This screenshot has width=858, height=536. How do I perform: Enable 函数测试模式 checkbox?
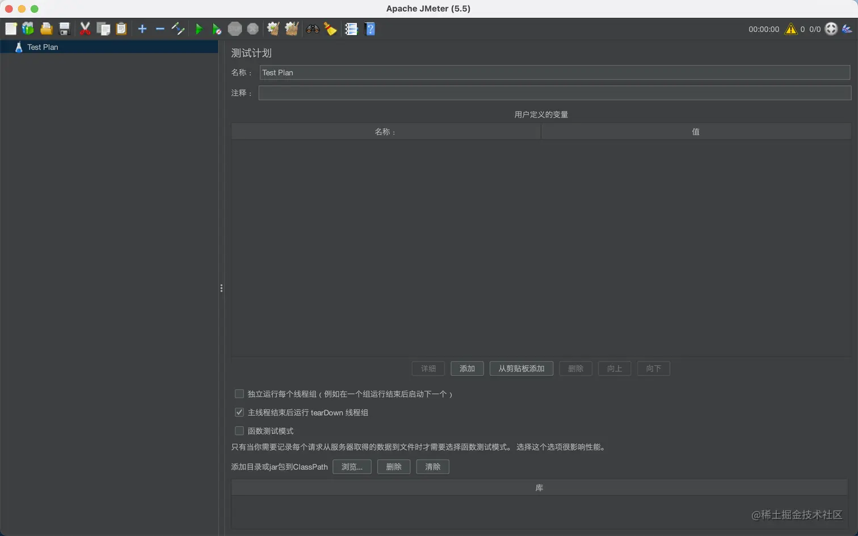(x=239, y=431)
